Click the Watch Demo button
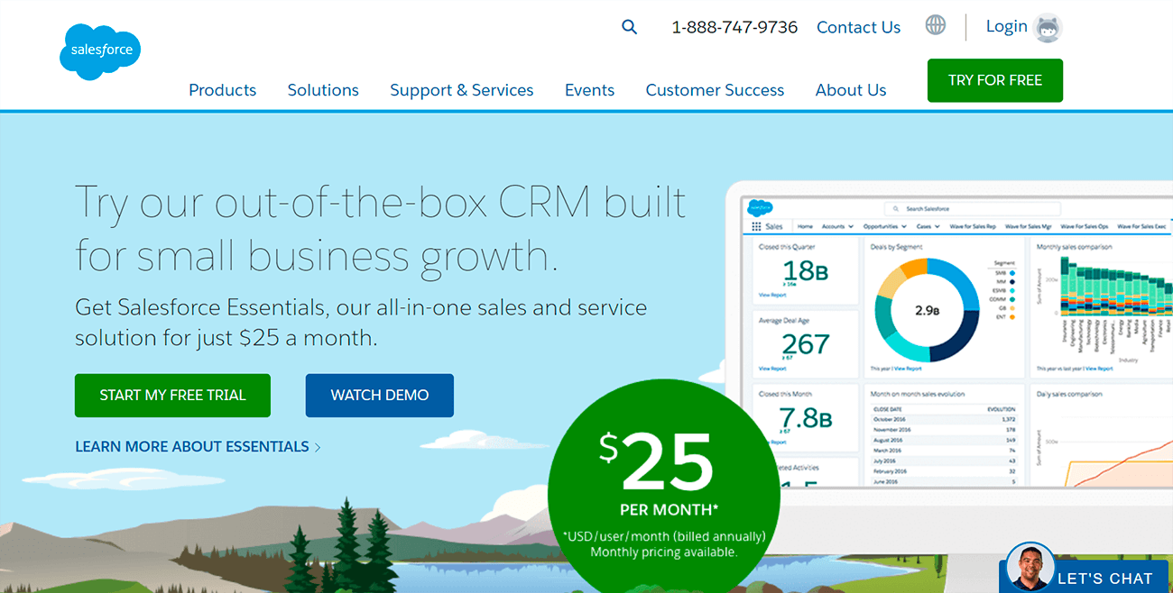The height and width of the screenshot is (593, 1173). pos(380,396)
